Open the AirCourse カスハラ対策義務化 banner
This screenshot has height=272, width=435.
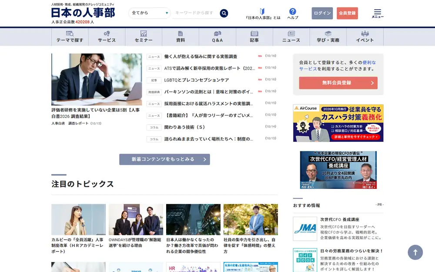[x=338, y=123]
